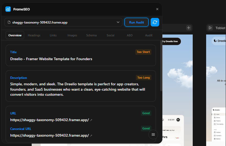Click the Try Dreelio free button on canvas
Image resolution: width=226 pixels, height=146 pixels.
tap(171, 41)
